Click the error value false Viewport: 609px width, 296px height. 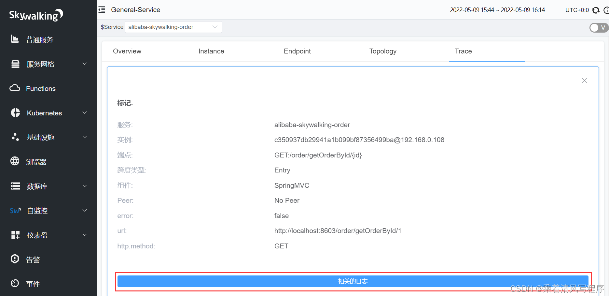click(x=282, y=216)
